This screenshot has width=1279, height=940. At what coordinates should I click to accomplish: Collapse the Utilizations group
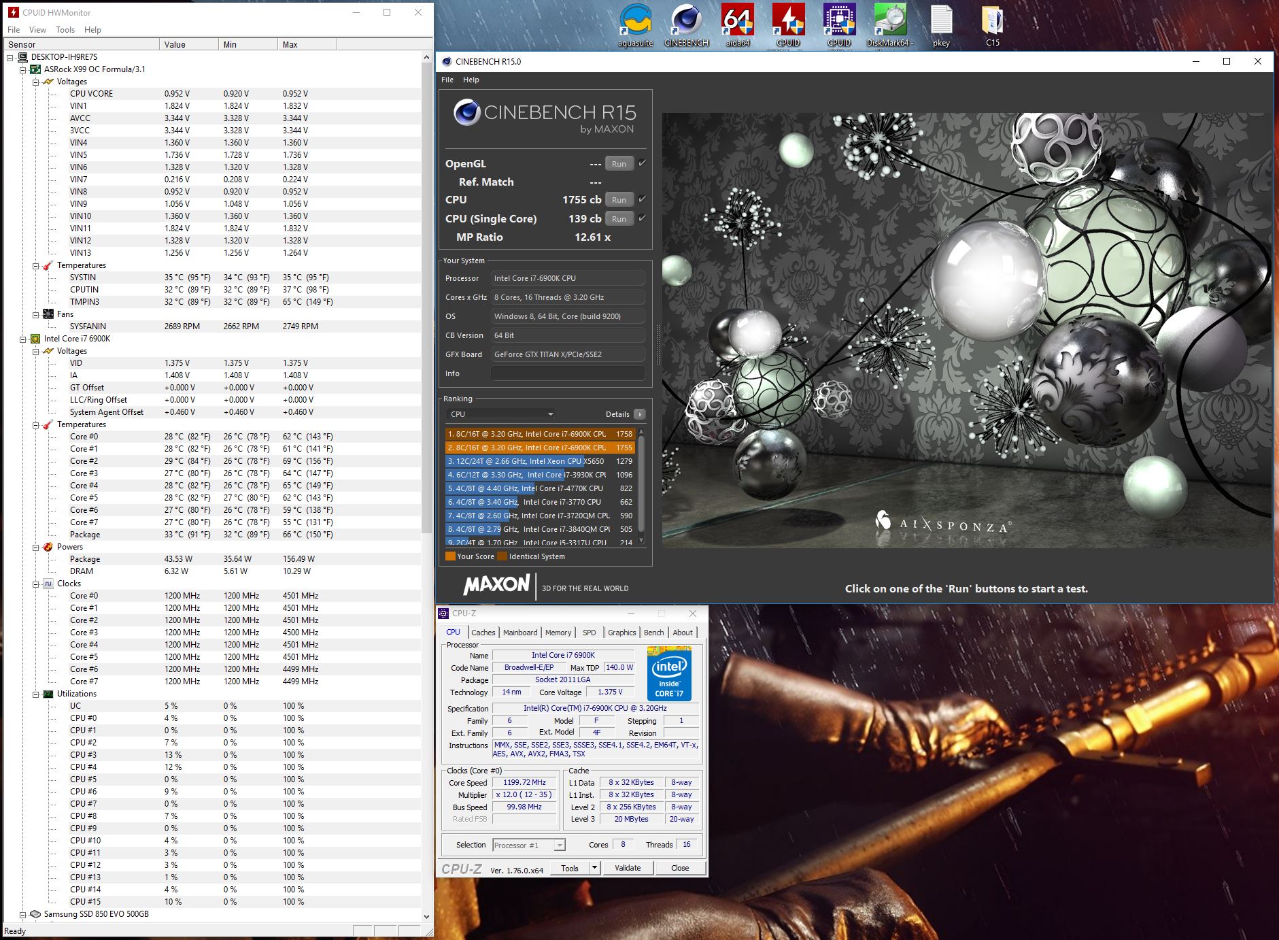coord(36,694)
